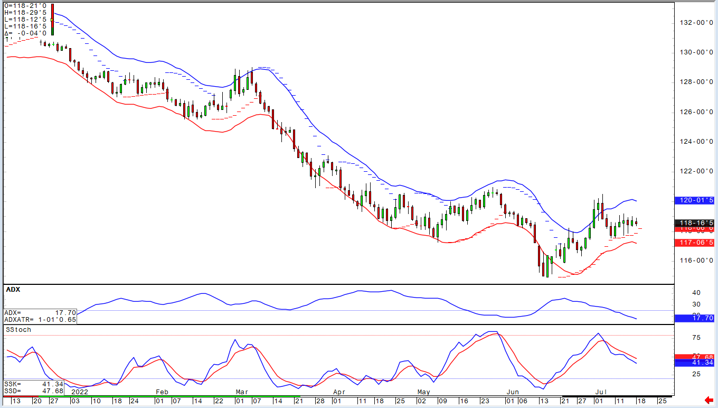
Task: Click the 128-00'0 price scale label
Action: 697,82
